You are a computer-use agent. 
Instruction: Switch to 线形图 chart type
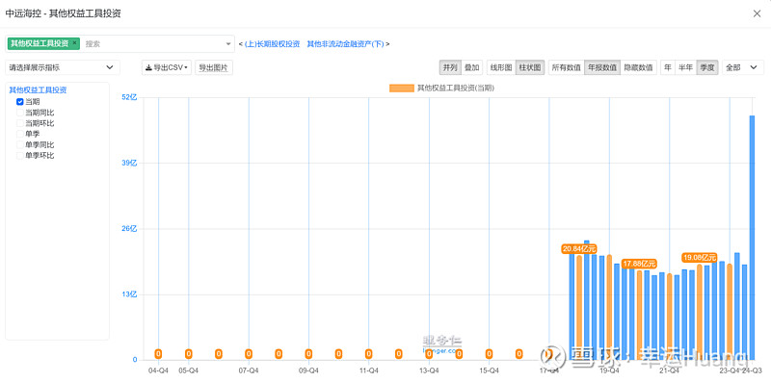point(501,67)
